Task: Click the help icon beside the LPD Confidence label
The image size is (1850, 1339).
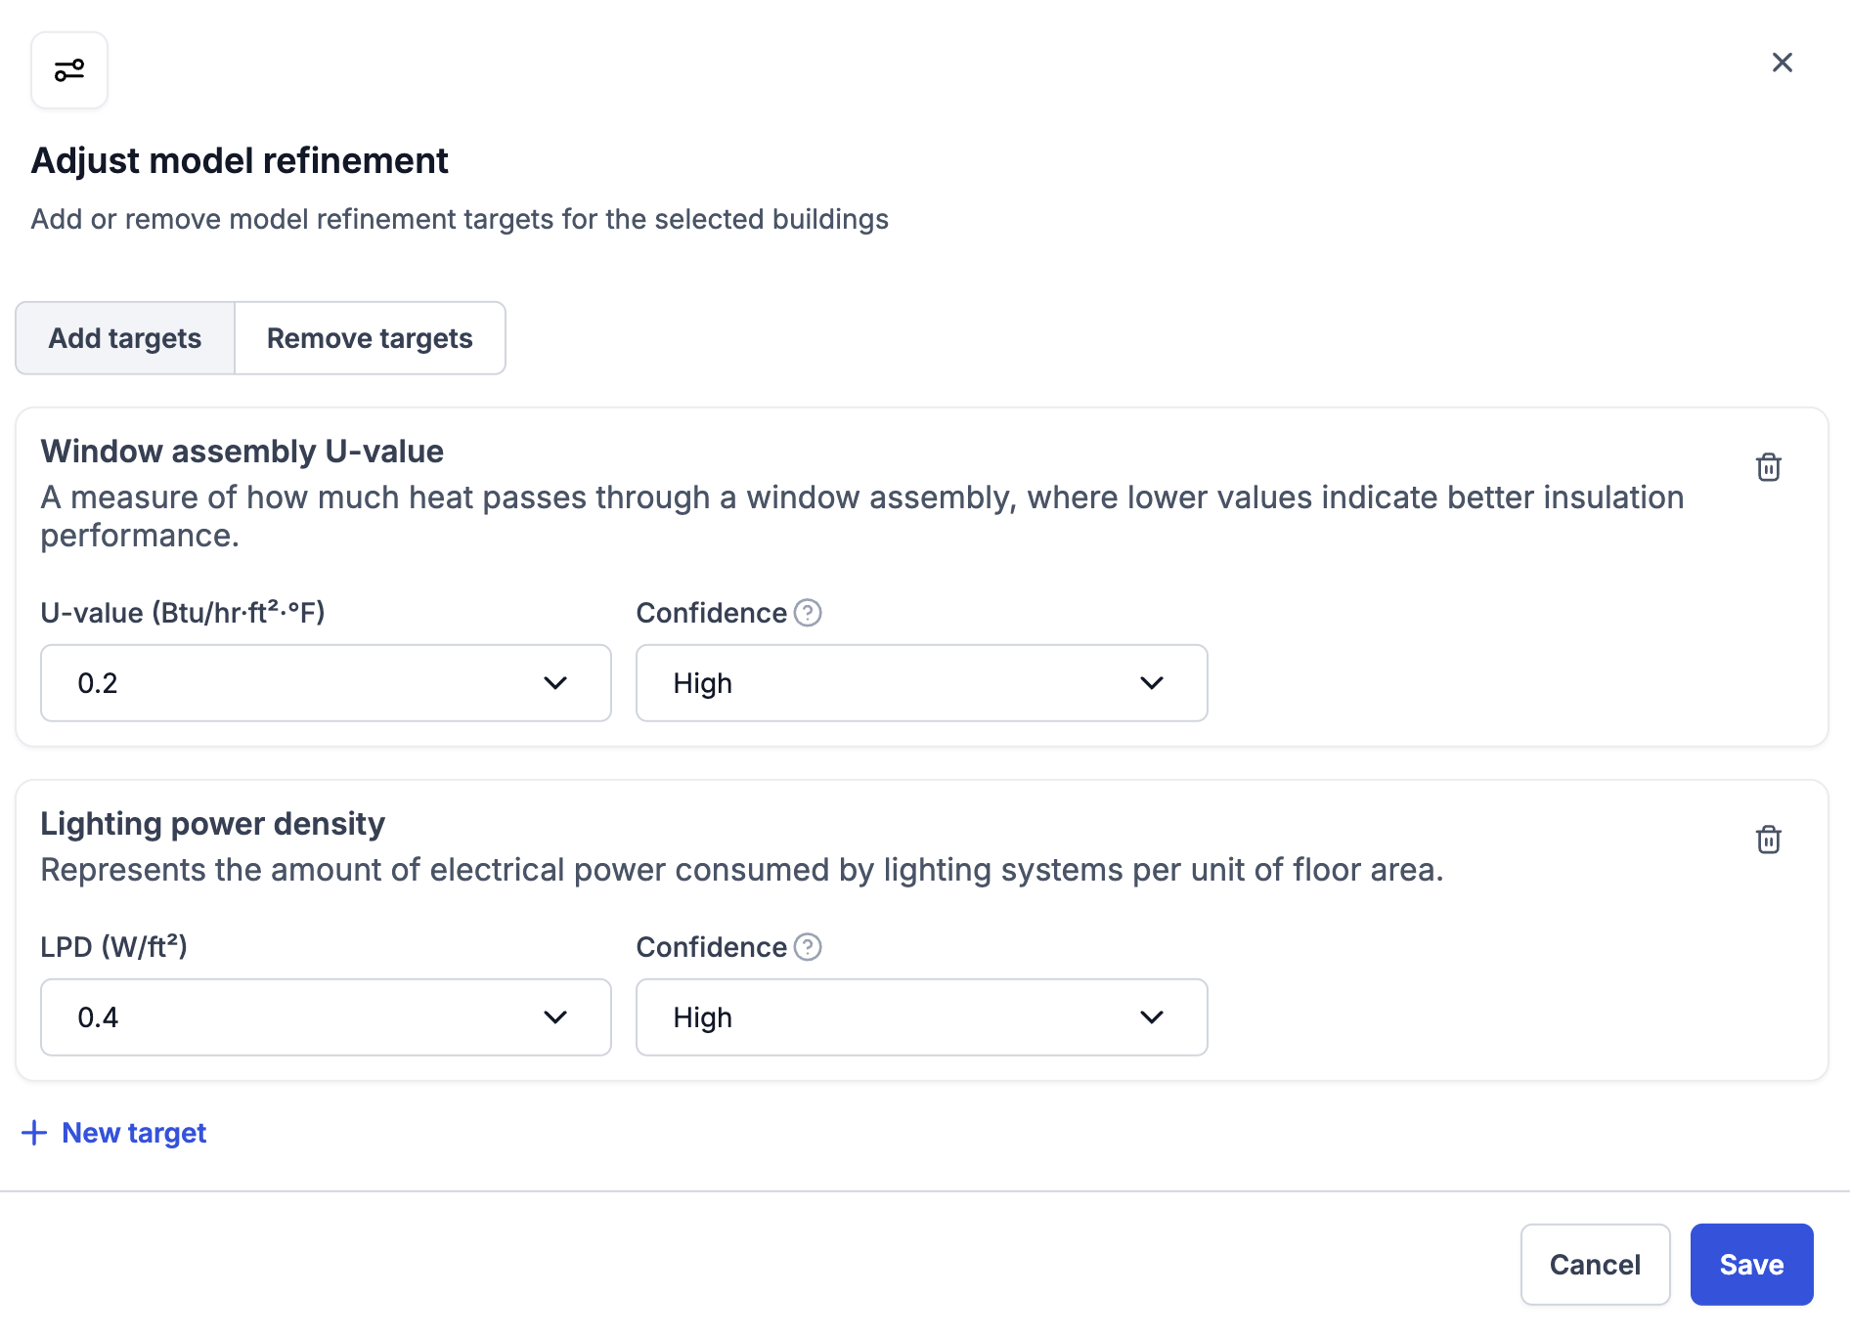Action: click(x=808, y=947)
